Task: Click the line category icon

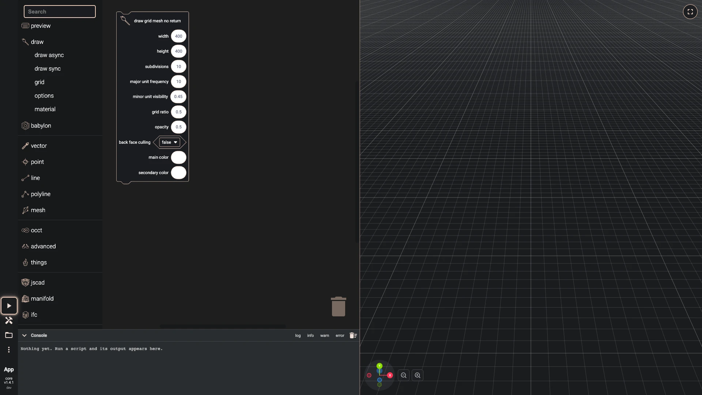Action: click(25, 178)
